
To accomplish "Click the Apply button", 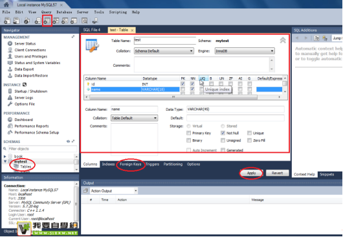I will point(251,173).
